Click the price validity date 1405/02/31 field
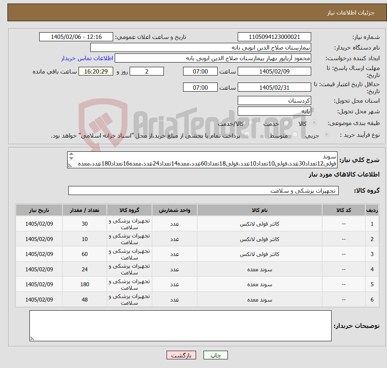The image size is (387, 368). pos(274,87)
